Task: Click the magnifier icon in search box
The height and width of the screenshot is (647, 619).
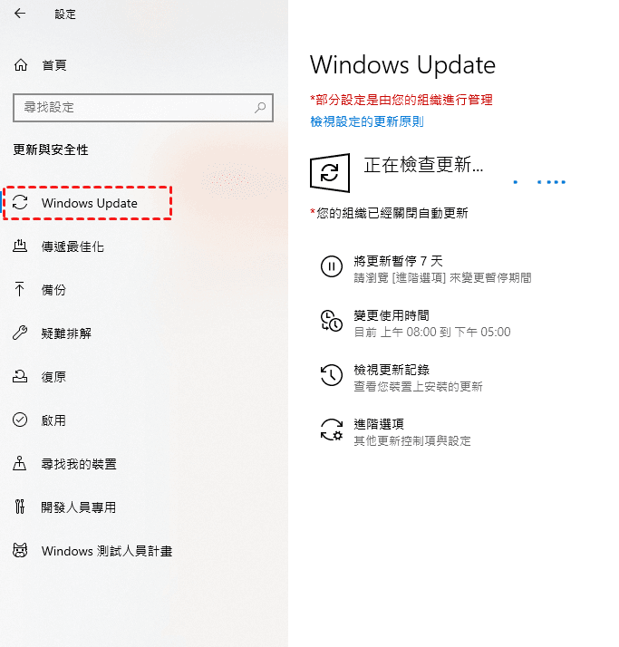Action: click(260, 108)
